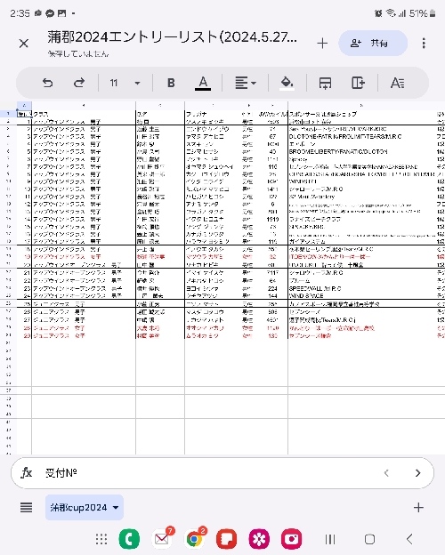This screenshot has width=445, height=555.
Task: Close the spreadsheet with the X icon
Action: coord(24,44)
